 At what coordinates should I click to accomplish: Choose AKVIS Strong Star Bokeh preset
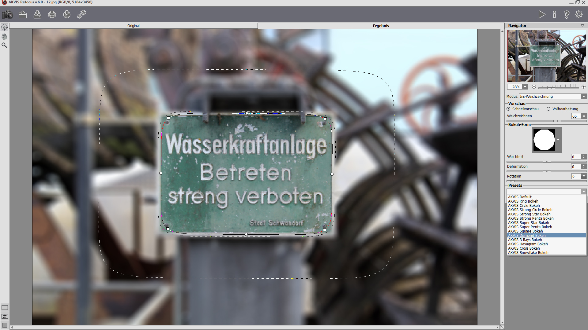(529, 214)
